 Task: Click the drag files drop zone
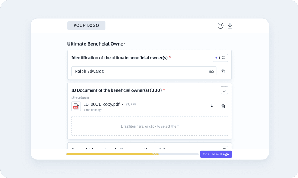coord(150,126)
